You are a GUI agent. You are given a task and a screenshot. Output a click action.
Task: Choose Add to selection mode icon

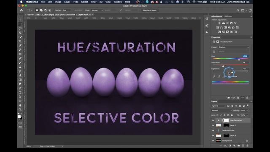click(41, 10)
